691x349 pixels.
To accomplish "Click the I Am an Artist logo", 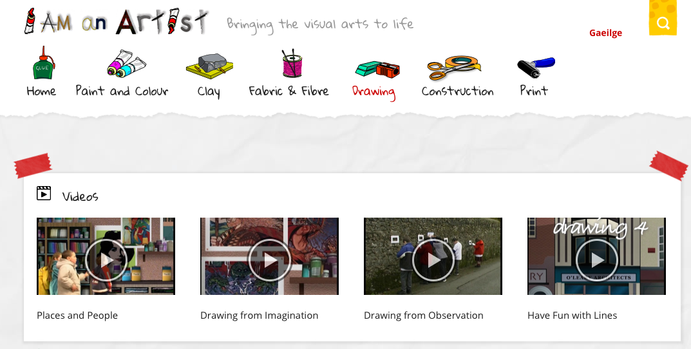I will (117, 21).
